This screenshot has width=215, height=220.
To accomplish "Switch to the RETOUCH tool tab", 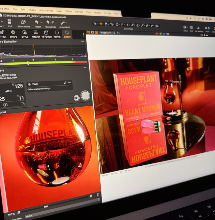I will [46, 34].
